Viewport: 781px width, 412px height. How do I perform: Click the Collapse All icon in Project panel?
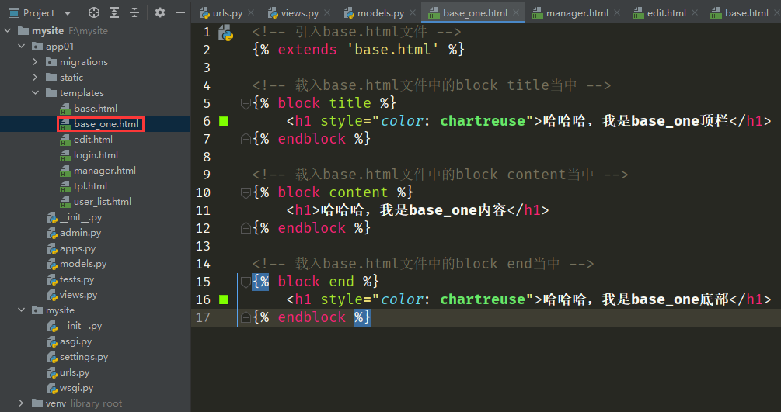tap(134, 12)
